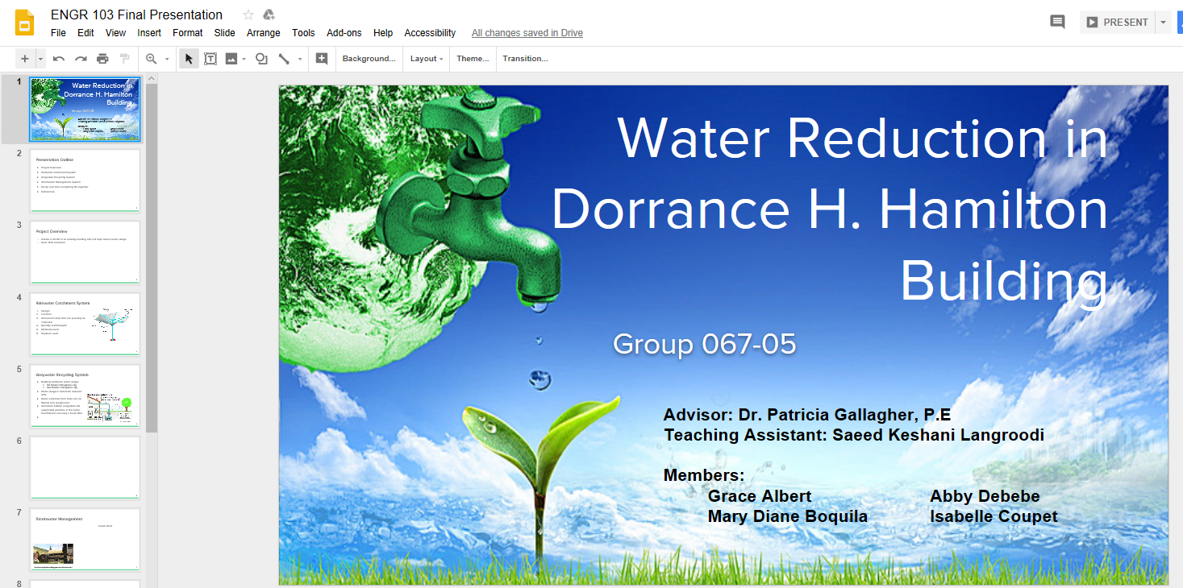Open the Add-ons menu
This screenshot has height=588, width=1183.
coord(344,33)
